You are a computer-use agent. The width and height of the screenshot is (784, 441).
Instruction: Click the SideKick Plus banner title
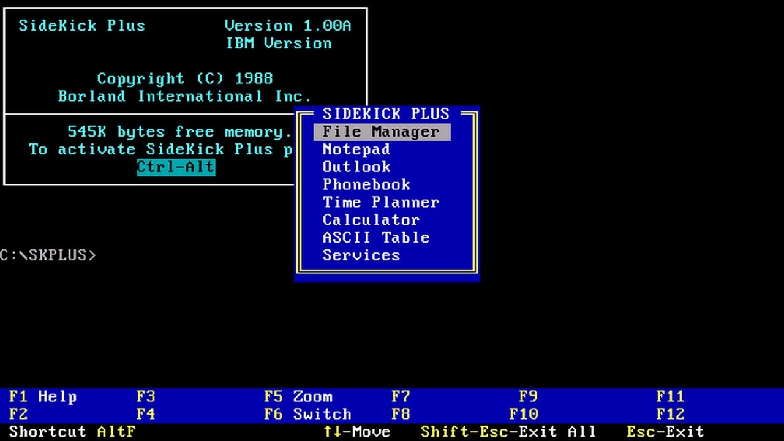point(82,26)
